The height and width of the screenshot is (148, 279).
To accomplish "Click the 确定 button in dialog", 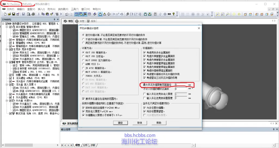I will pos(120,123).
